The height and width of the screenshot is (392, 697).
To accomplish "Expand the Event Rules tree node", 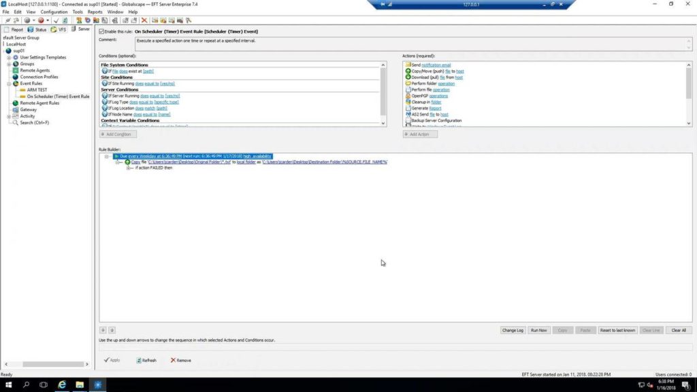I will [9, 84].
